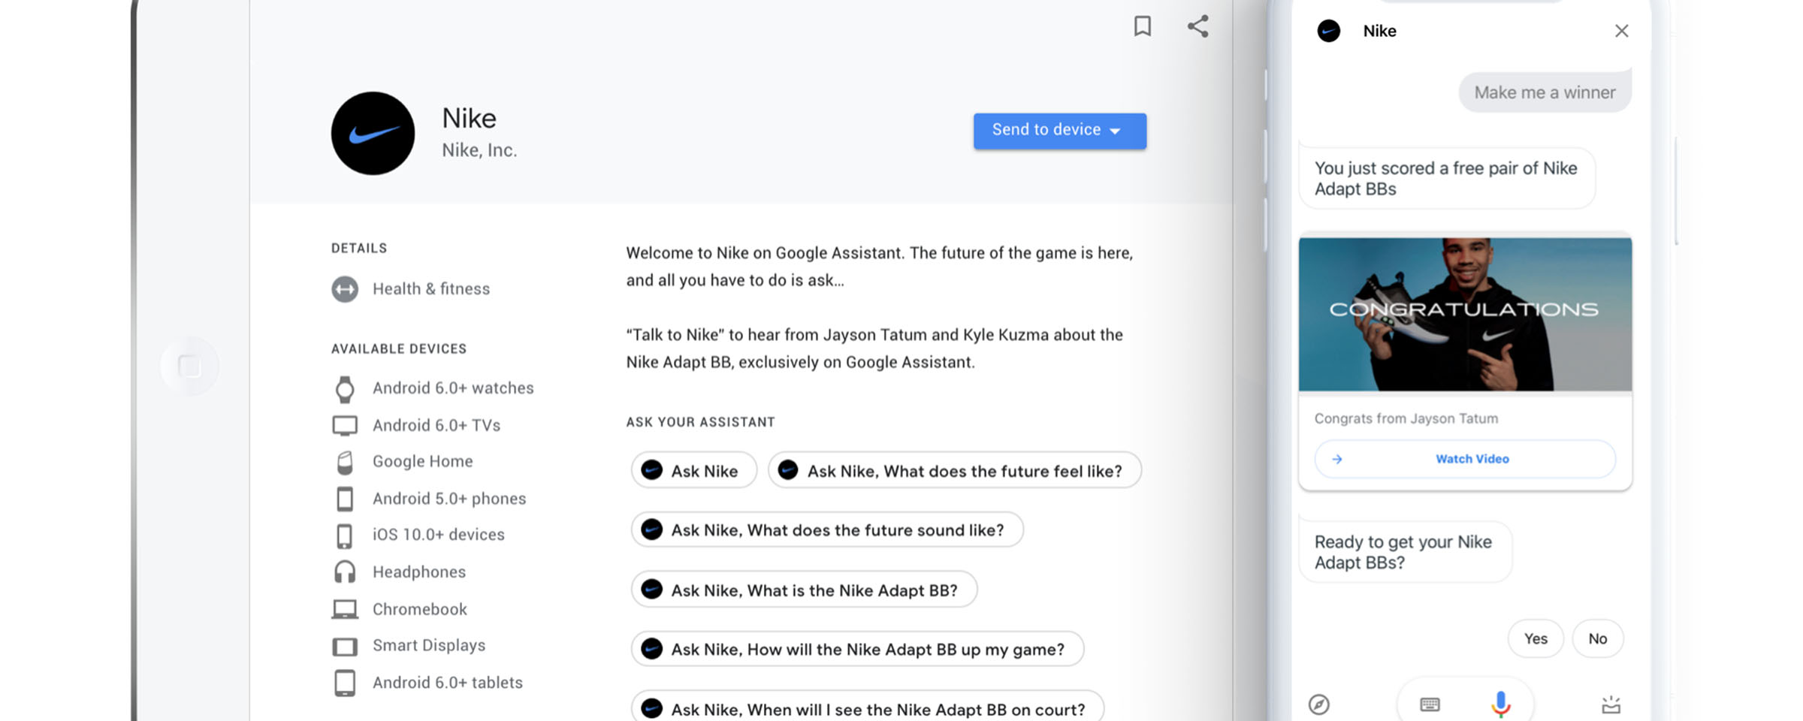Select the 'Ask Nike' chip
The image size is (1803, 721).
tap(693, 471)
